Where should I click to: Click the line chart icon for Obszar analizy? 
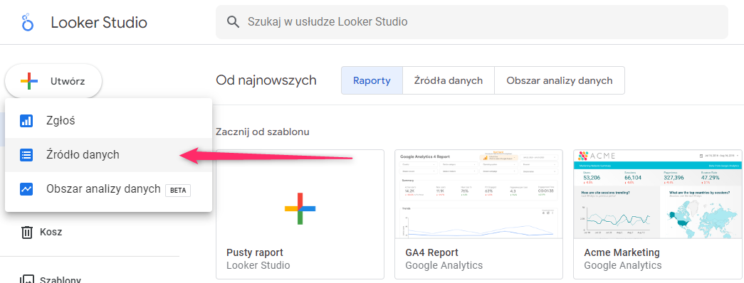[26, 189]
